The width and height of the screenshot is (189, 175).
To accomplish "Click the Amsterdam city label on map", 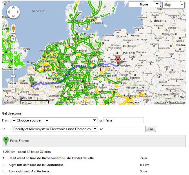I will [46, 51].
